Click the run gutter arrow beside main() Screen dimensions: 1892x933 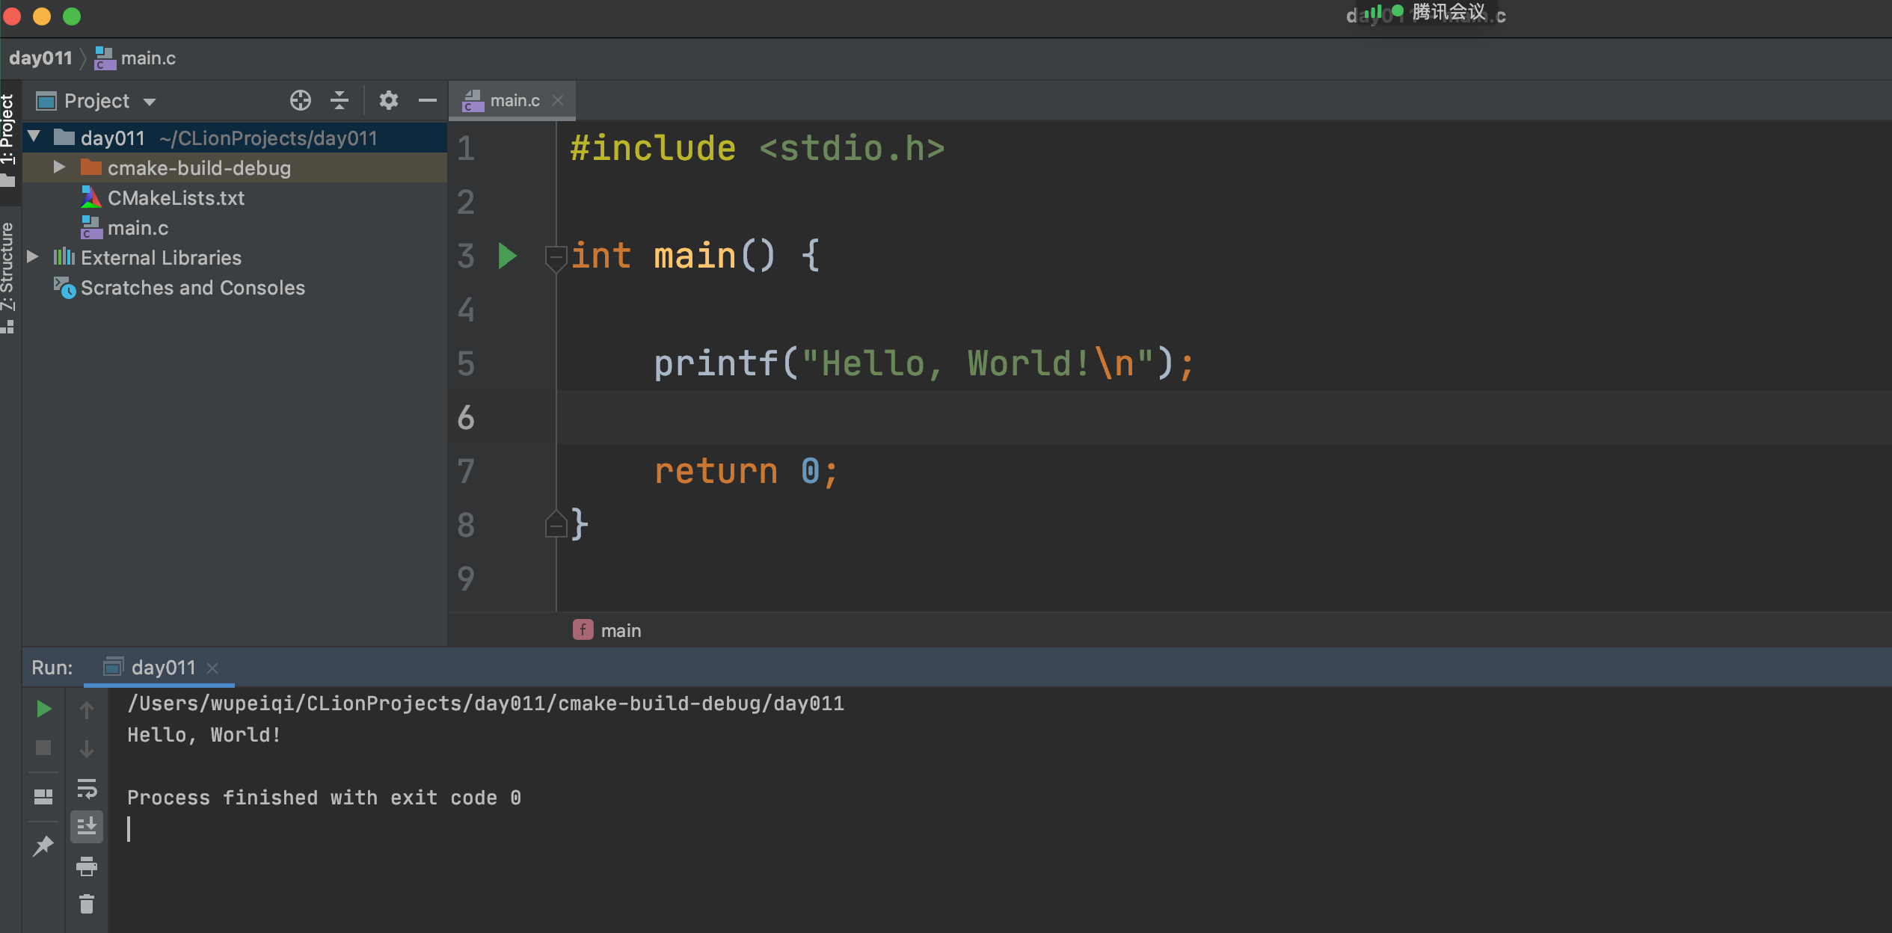click(507, 256)
